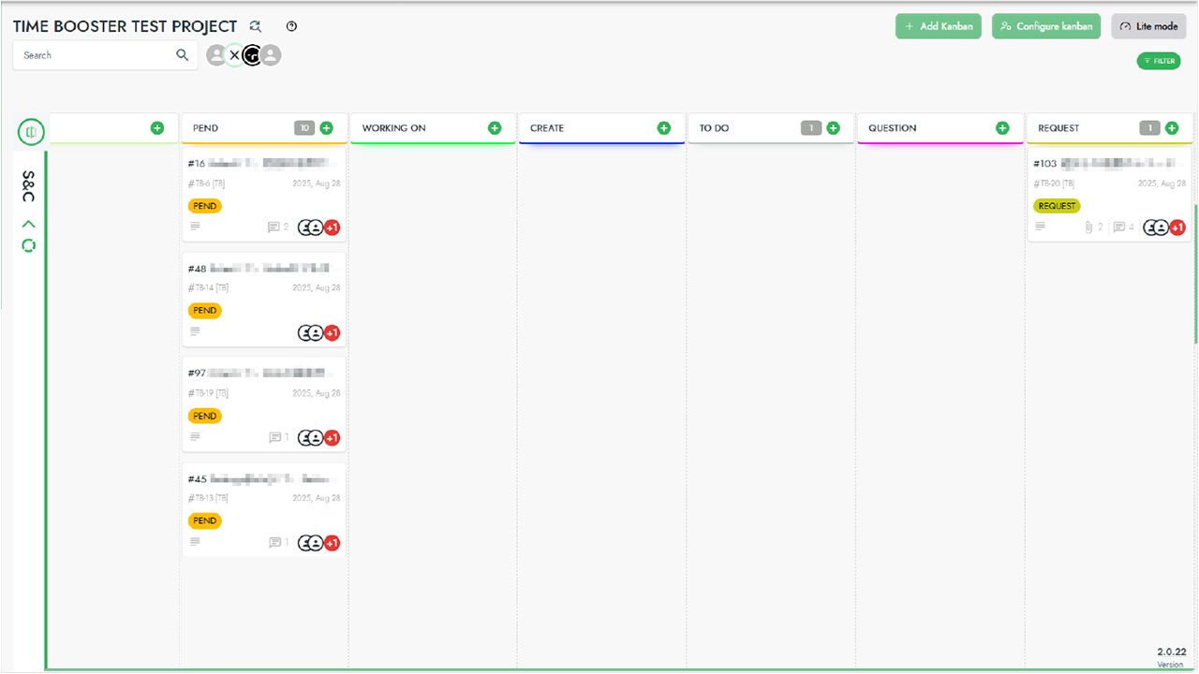1199x674 pixels.
Task: Click the Add Kanban button
Action: [x=938, y=26]
